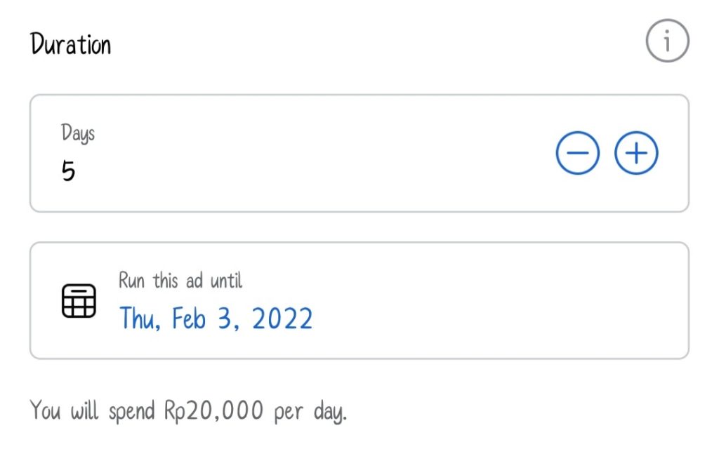Tap the circled minus button

tap(577, 153)
